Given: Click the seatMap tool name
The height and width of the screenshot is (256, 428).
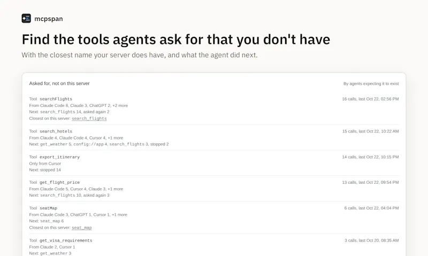Looking at the screenshot, I should (x=48, y=208).
